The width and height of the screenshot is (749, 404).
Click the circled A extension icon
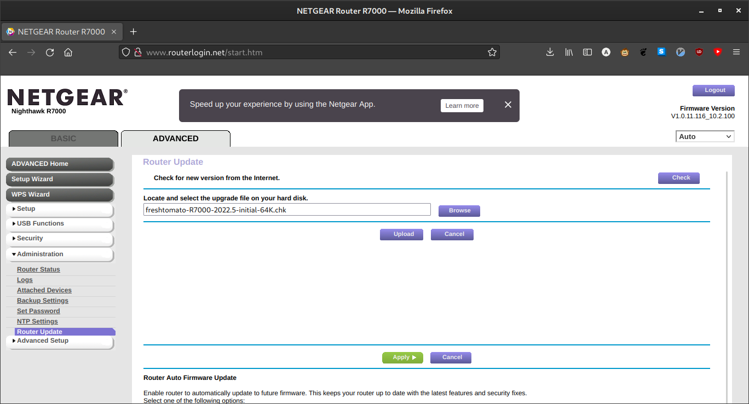coord(606,52)
